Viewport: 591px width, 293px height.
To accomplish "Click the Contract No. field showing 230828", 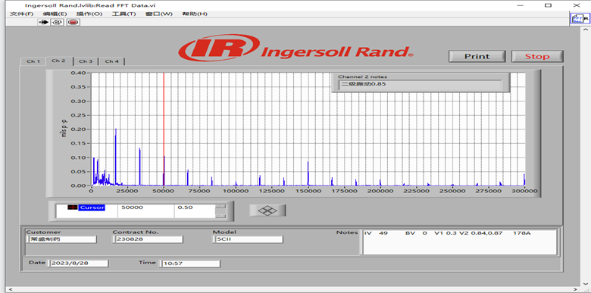I will pos(148,239).
